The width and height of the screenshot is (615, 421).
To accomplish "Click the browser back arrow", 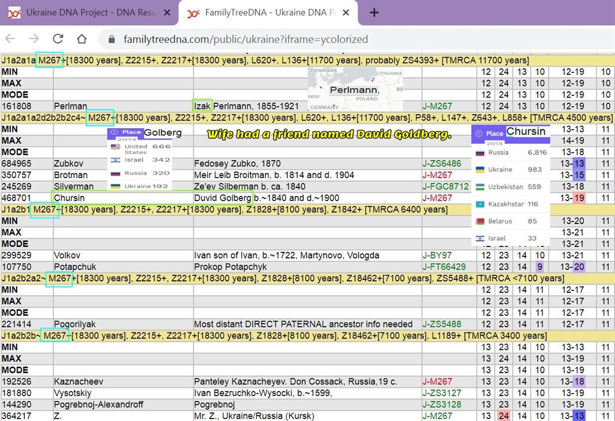I will tap(10, 39).
